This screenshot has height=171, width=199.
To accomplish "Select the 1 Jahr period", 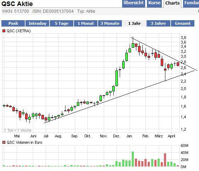I will point(134,23).
